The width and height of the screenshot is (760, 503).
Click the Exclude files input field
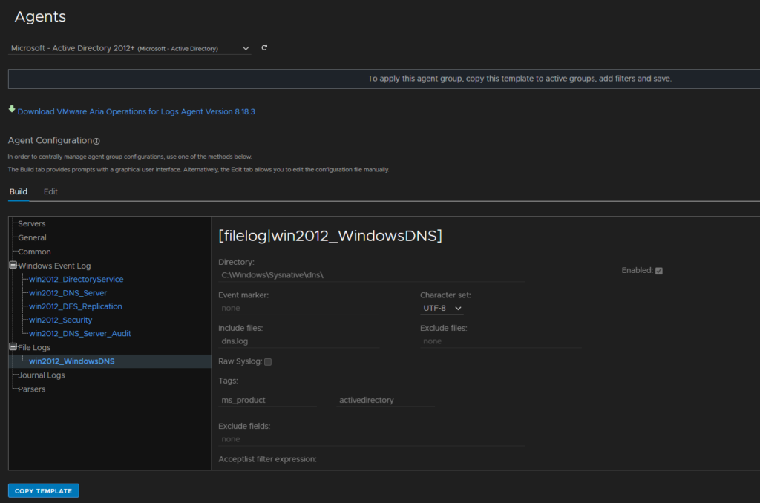(x=501, y=341)
